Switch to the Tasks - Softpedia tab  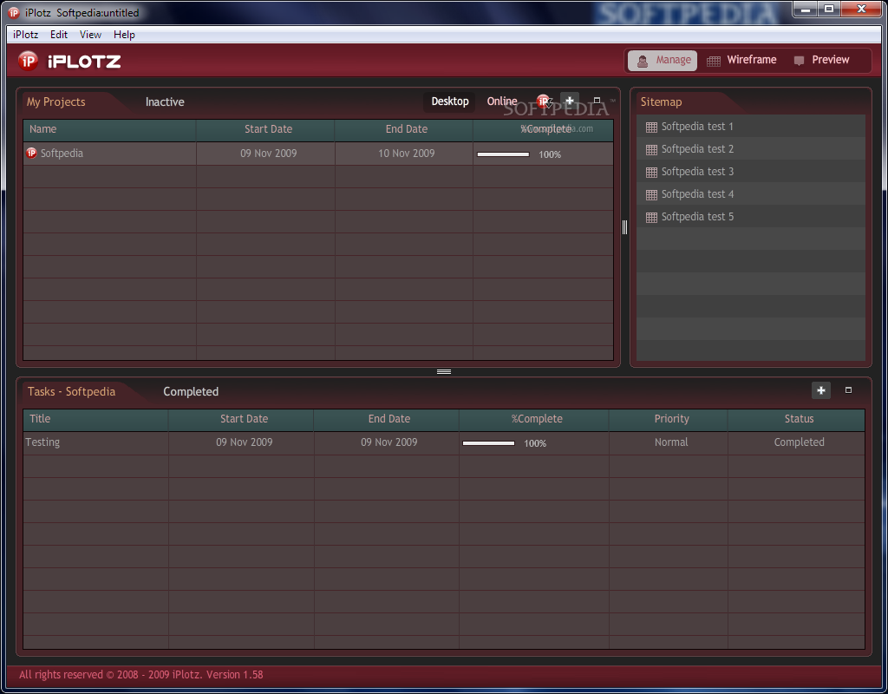71,391
